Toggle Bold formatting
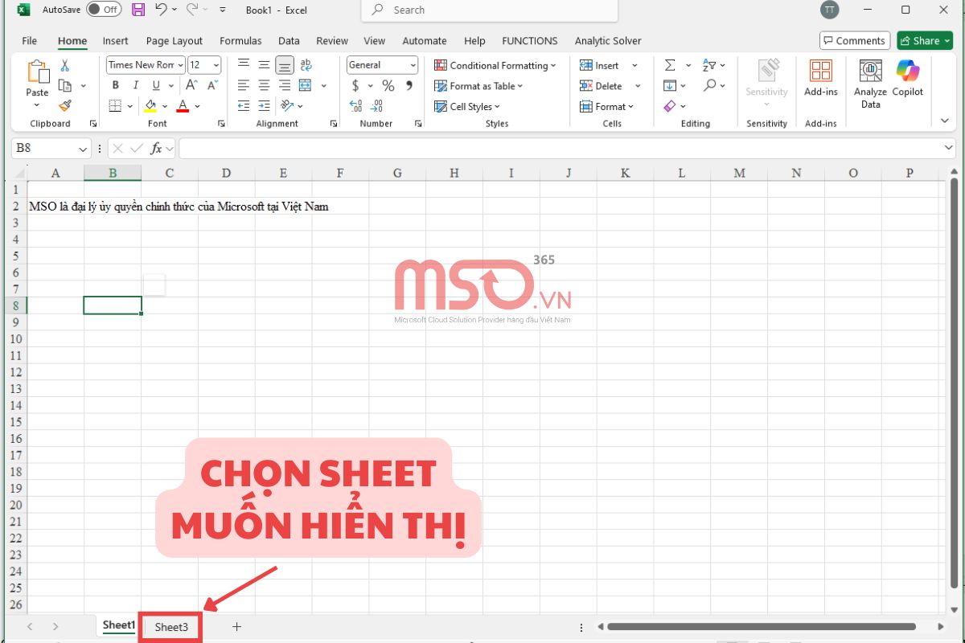Image resolution: width=965 pixels, height=643 pixels. click(x=115, y=85)
